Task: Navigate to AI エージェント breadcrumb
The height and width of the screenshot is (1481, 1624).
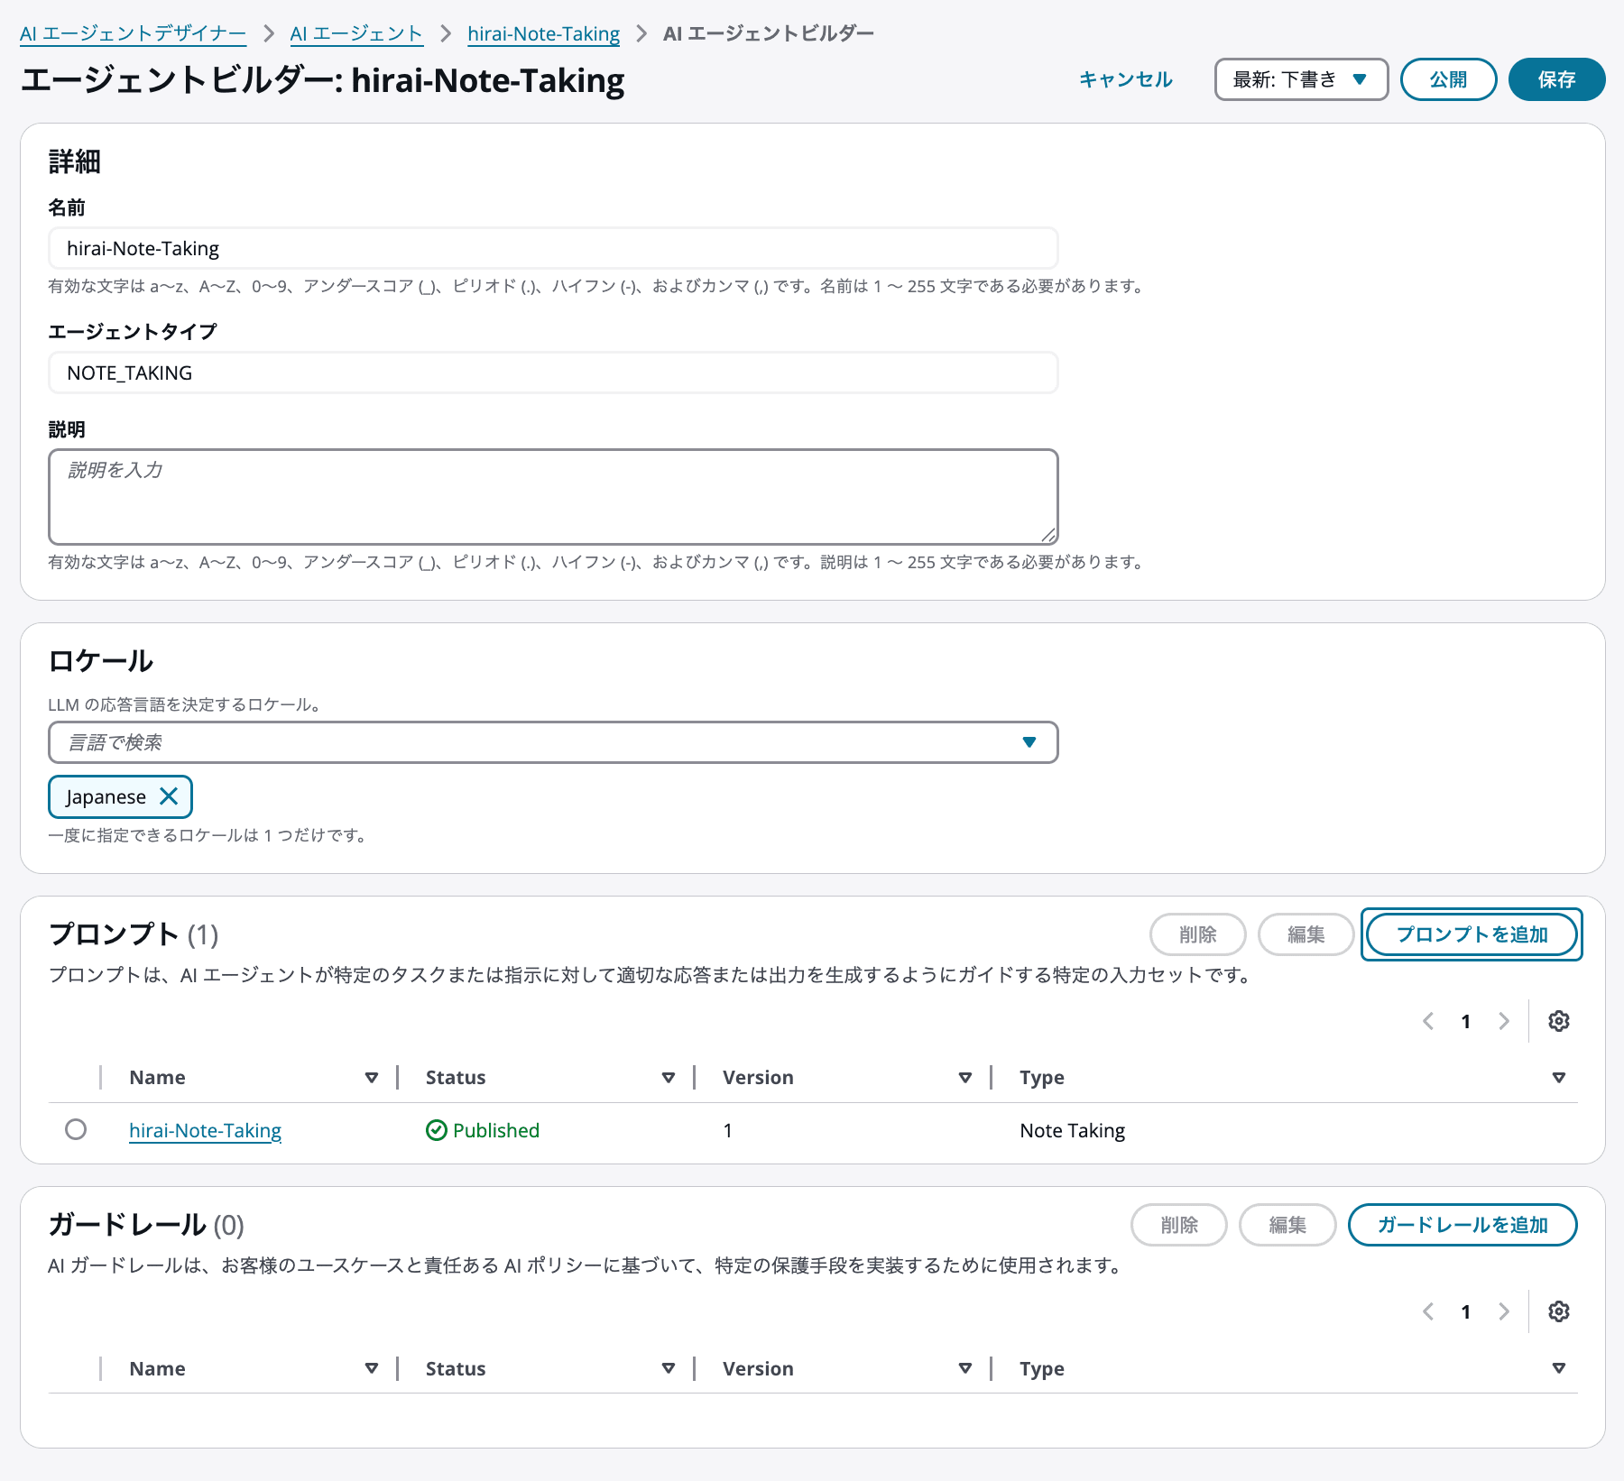Action: coord(355,32)
